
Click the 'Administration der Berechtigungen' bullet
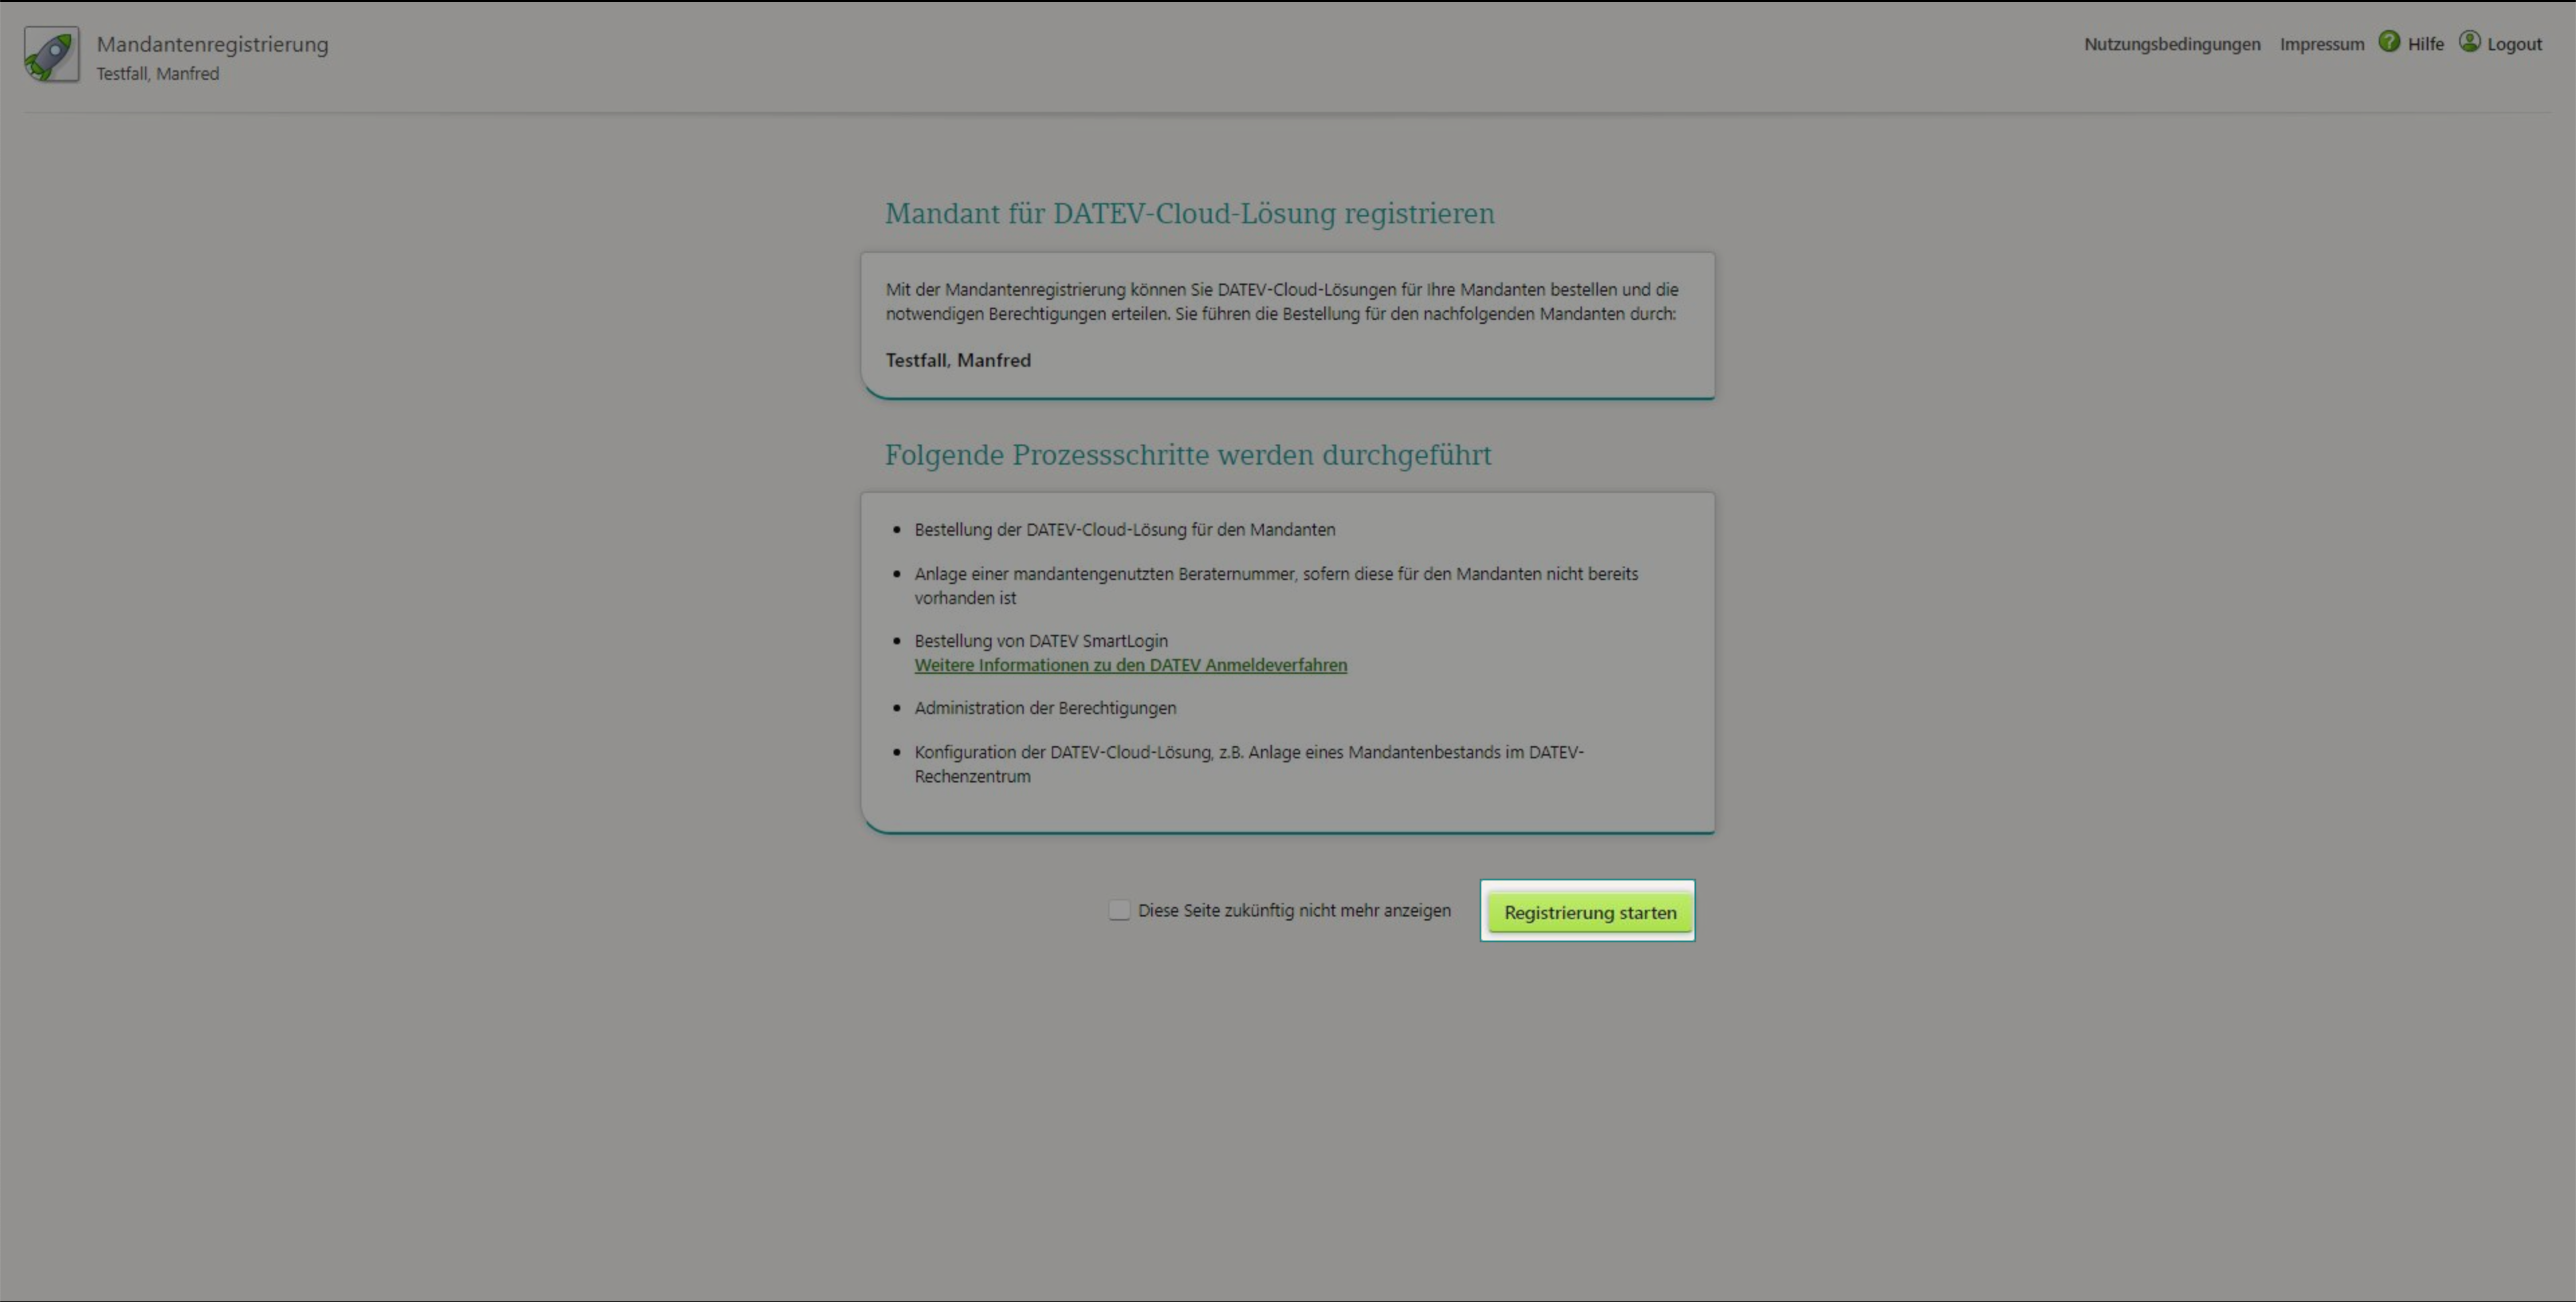point(1044,709)
